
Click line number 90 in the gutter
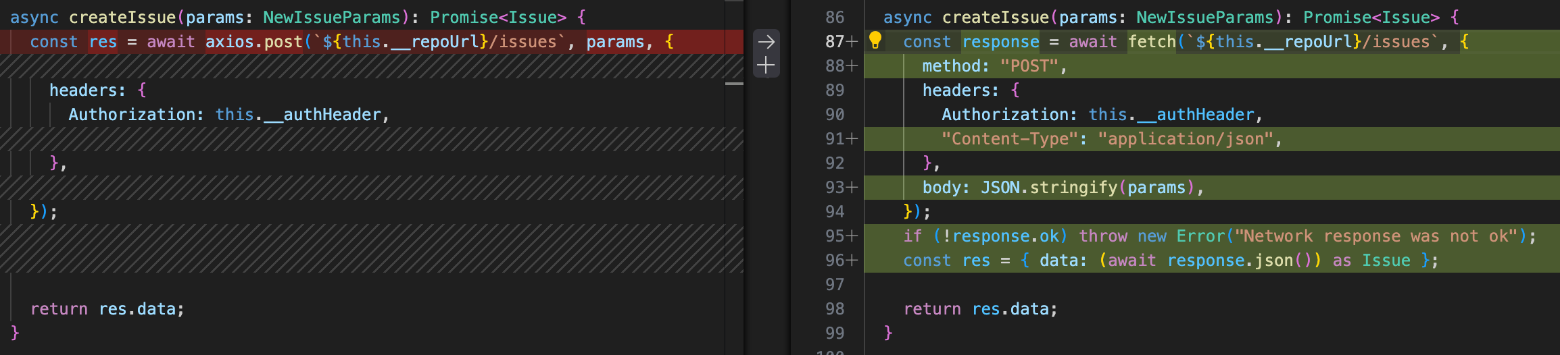pyautogui.click(x=835, y=115)
